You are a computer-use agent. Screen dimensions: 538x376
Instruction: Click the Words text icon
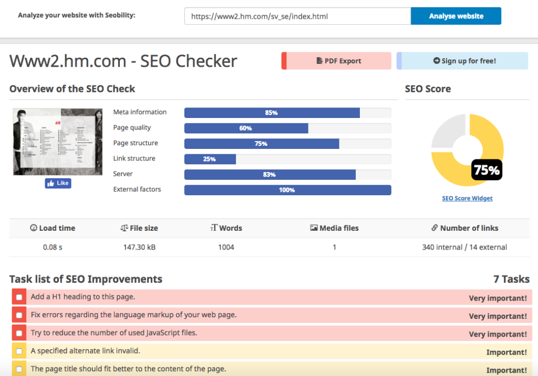pyautogui.click(x=214, y=228)
